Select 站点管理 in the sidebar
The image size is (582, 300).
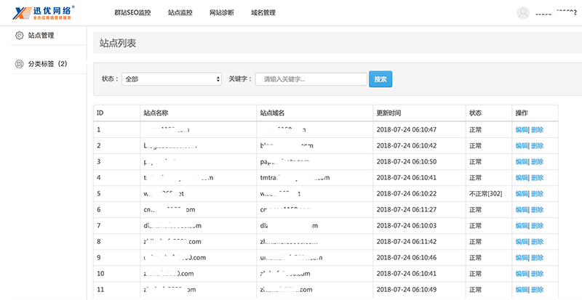(x=41, y=35)
